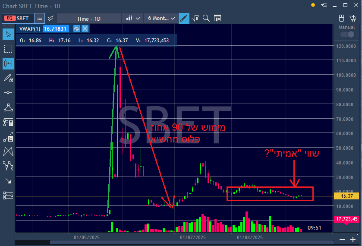Remove the VWAP indicator with X
Viewport: 362px width, 246px height.
pos(85,28)
